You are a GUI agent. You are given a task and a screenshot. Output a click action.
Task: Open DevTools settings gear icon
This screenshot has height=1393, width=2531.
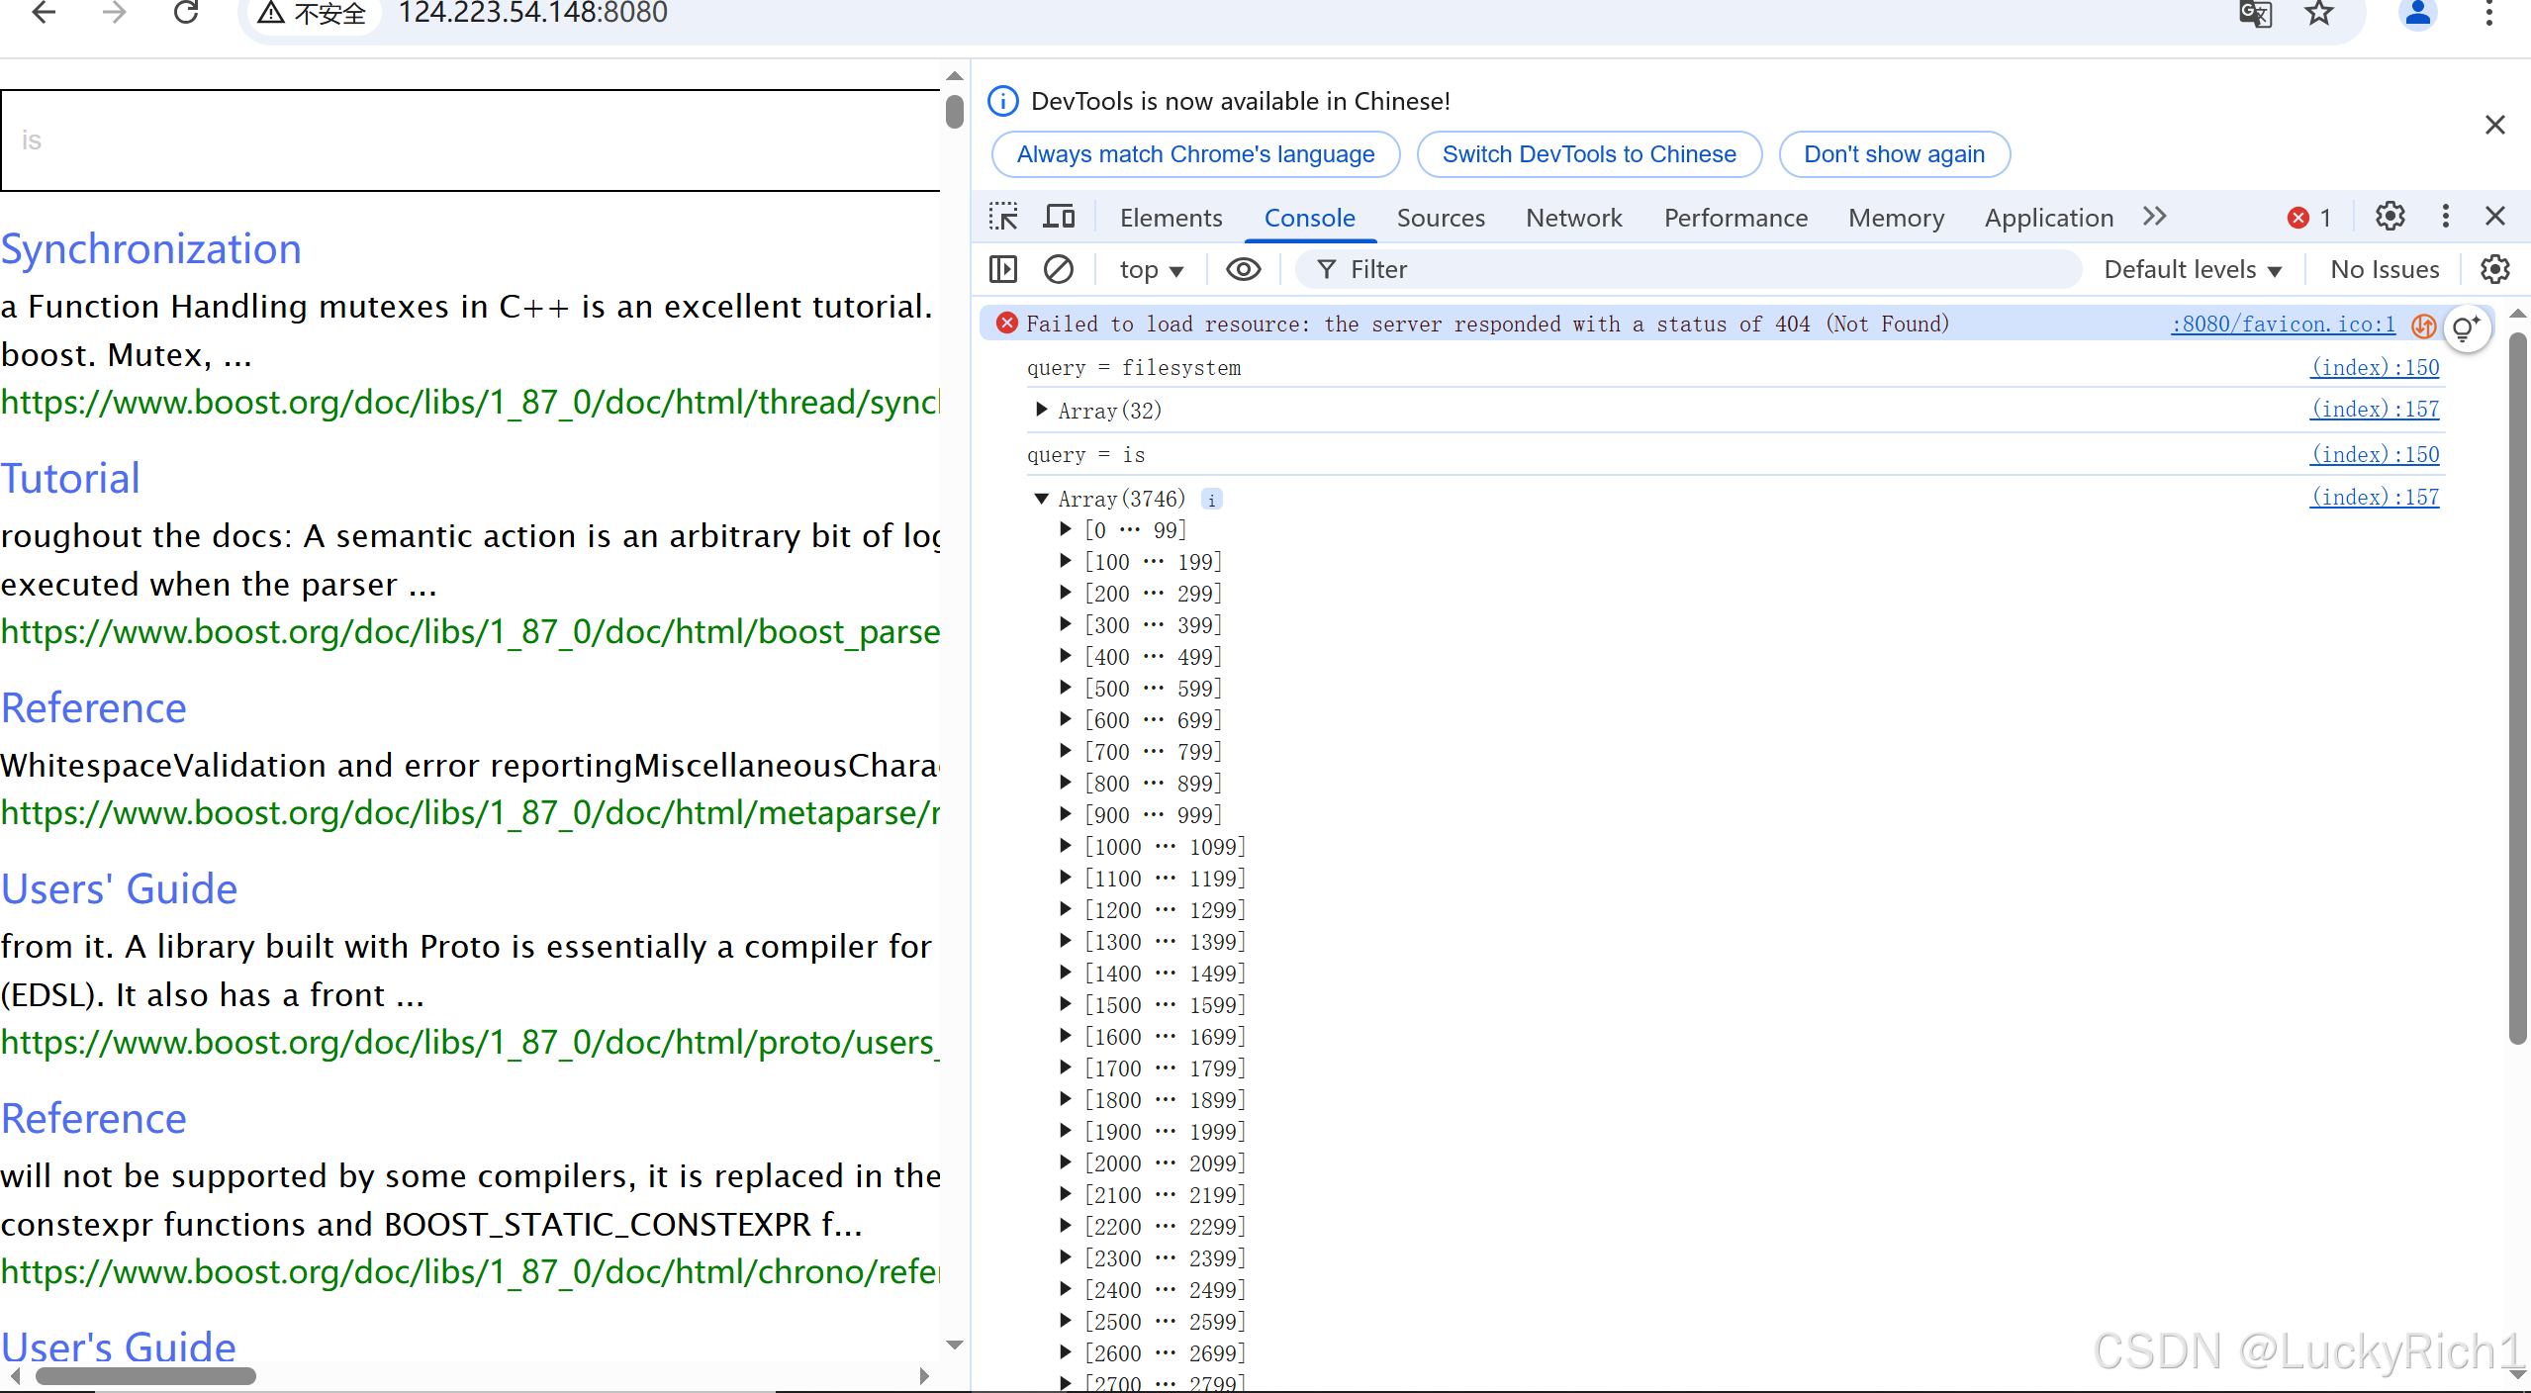[x=2390, y=217]
